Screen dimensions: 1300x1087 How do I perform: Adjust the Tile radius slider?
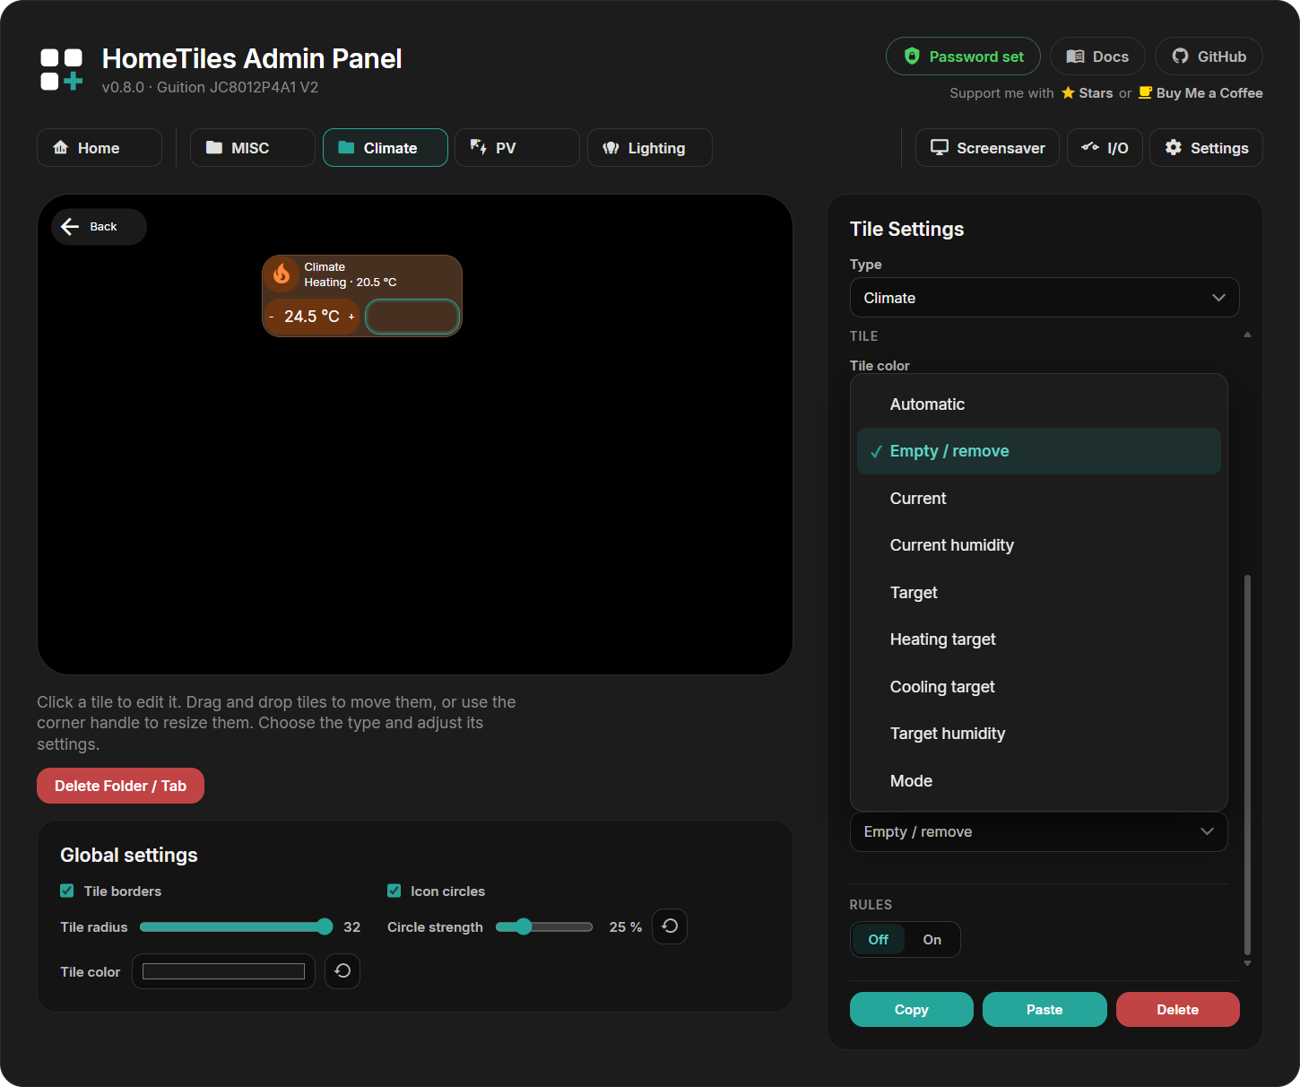(237, 926)
